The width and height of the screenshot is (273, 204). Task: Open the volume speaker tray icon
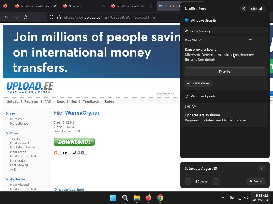[x=246, y=198]
